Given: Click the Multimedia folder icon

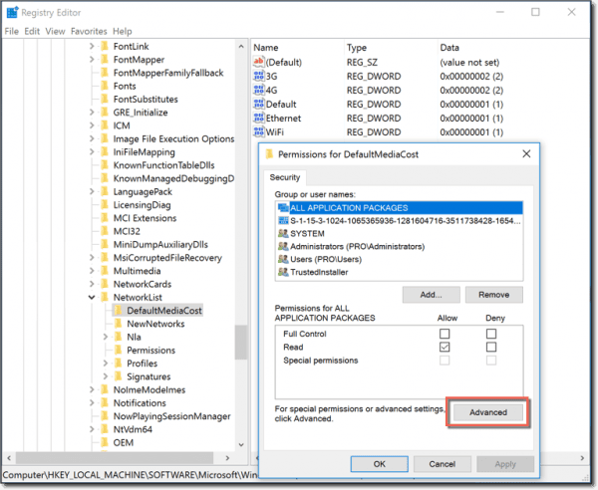Looking at the screenshot, I should tap(105, 271).
